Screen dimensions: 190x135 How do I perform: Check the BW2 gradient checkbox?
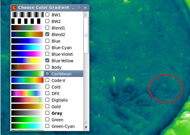pos(47,21)
